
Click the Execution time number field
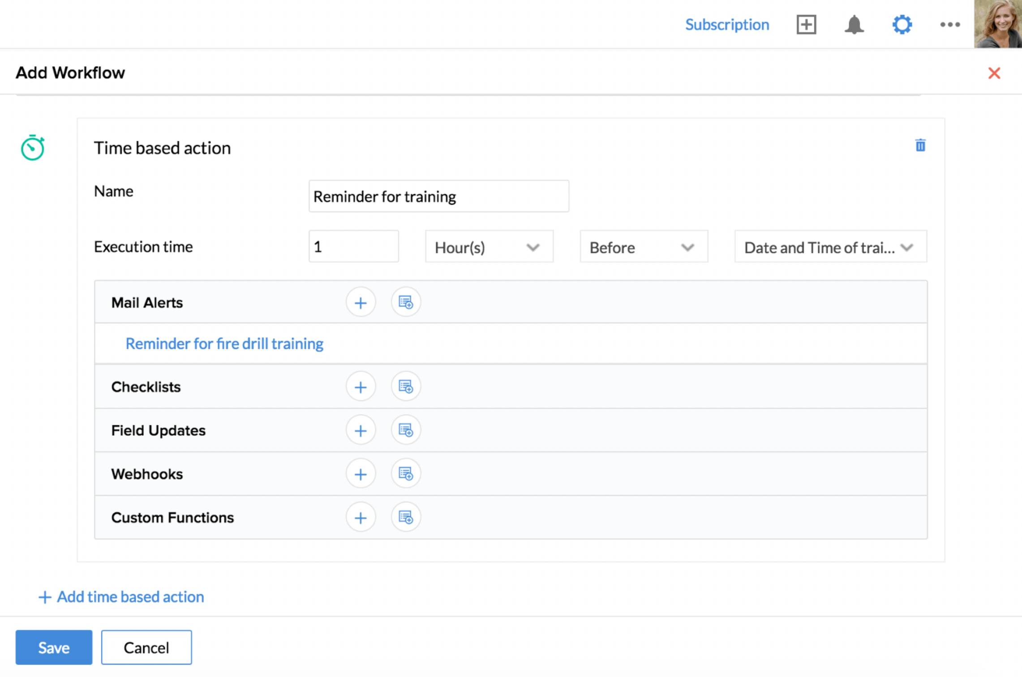click(354, 246)
